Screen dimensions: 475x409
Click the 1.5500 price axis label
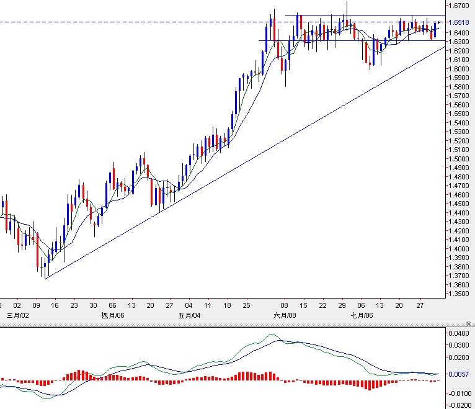point(459,114)
